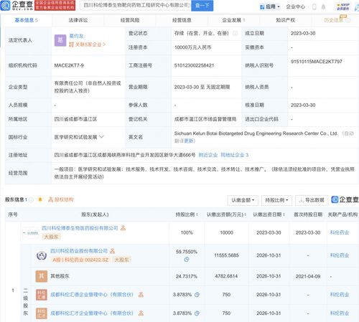The image size is (359, 322).
Task: Click equity icon after 成都科伦汇才企业管理中心
Action: (141, 313)
